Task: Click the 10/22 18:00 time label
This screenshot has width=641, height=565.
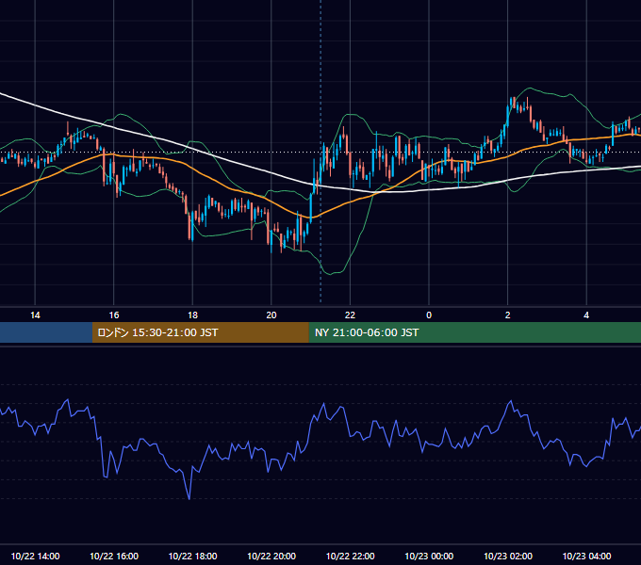Action: [x=192, y=556]
